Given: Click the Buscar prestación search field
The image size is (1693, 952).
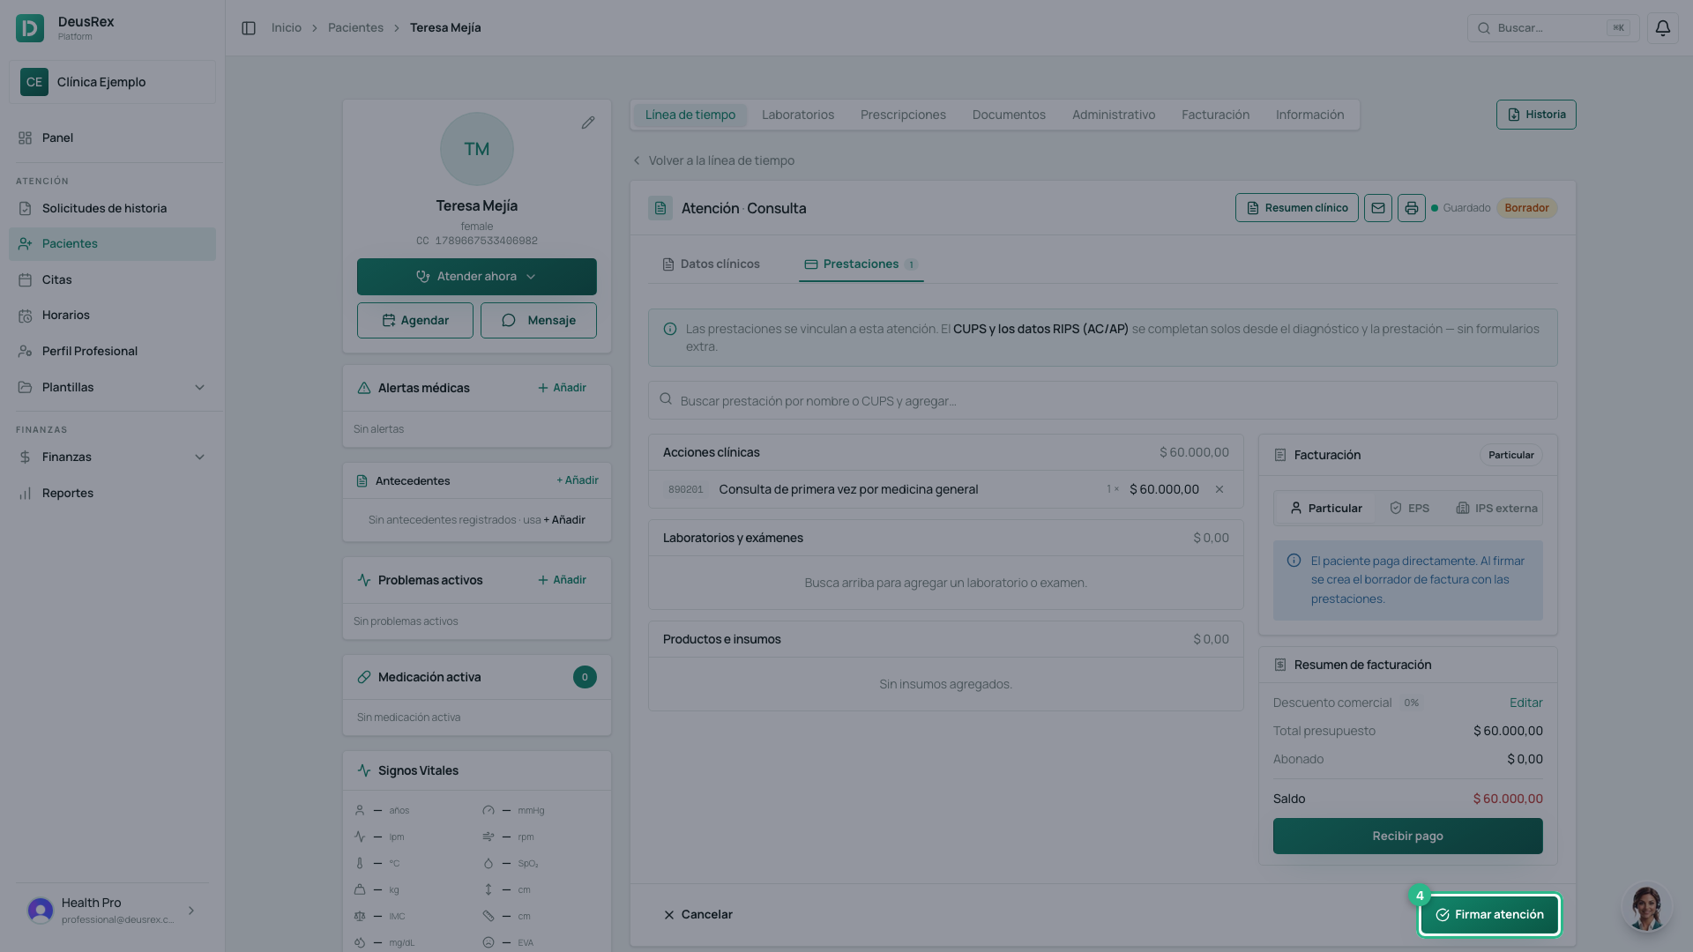Looking at the screenshot, I should 1102,401.
